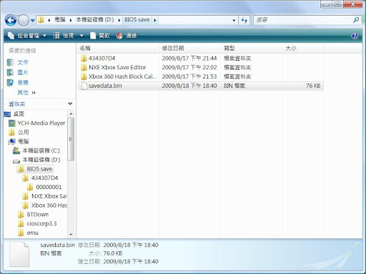Screen dimensions: 366x274
Task: Click the Xbox 360 Hash Block Cal... name
Action: (122, 76)
